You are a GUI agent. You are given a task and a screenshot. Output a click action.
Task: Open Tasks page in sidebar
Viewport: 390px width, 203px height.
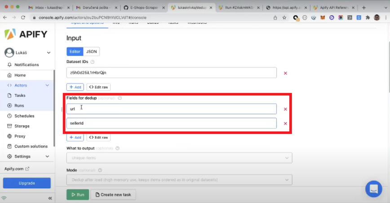(20, 95)
